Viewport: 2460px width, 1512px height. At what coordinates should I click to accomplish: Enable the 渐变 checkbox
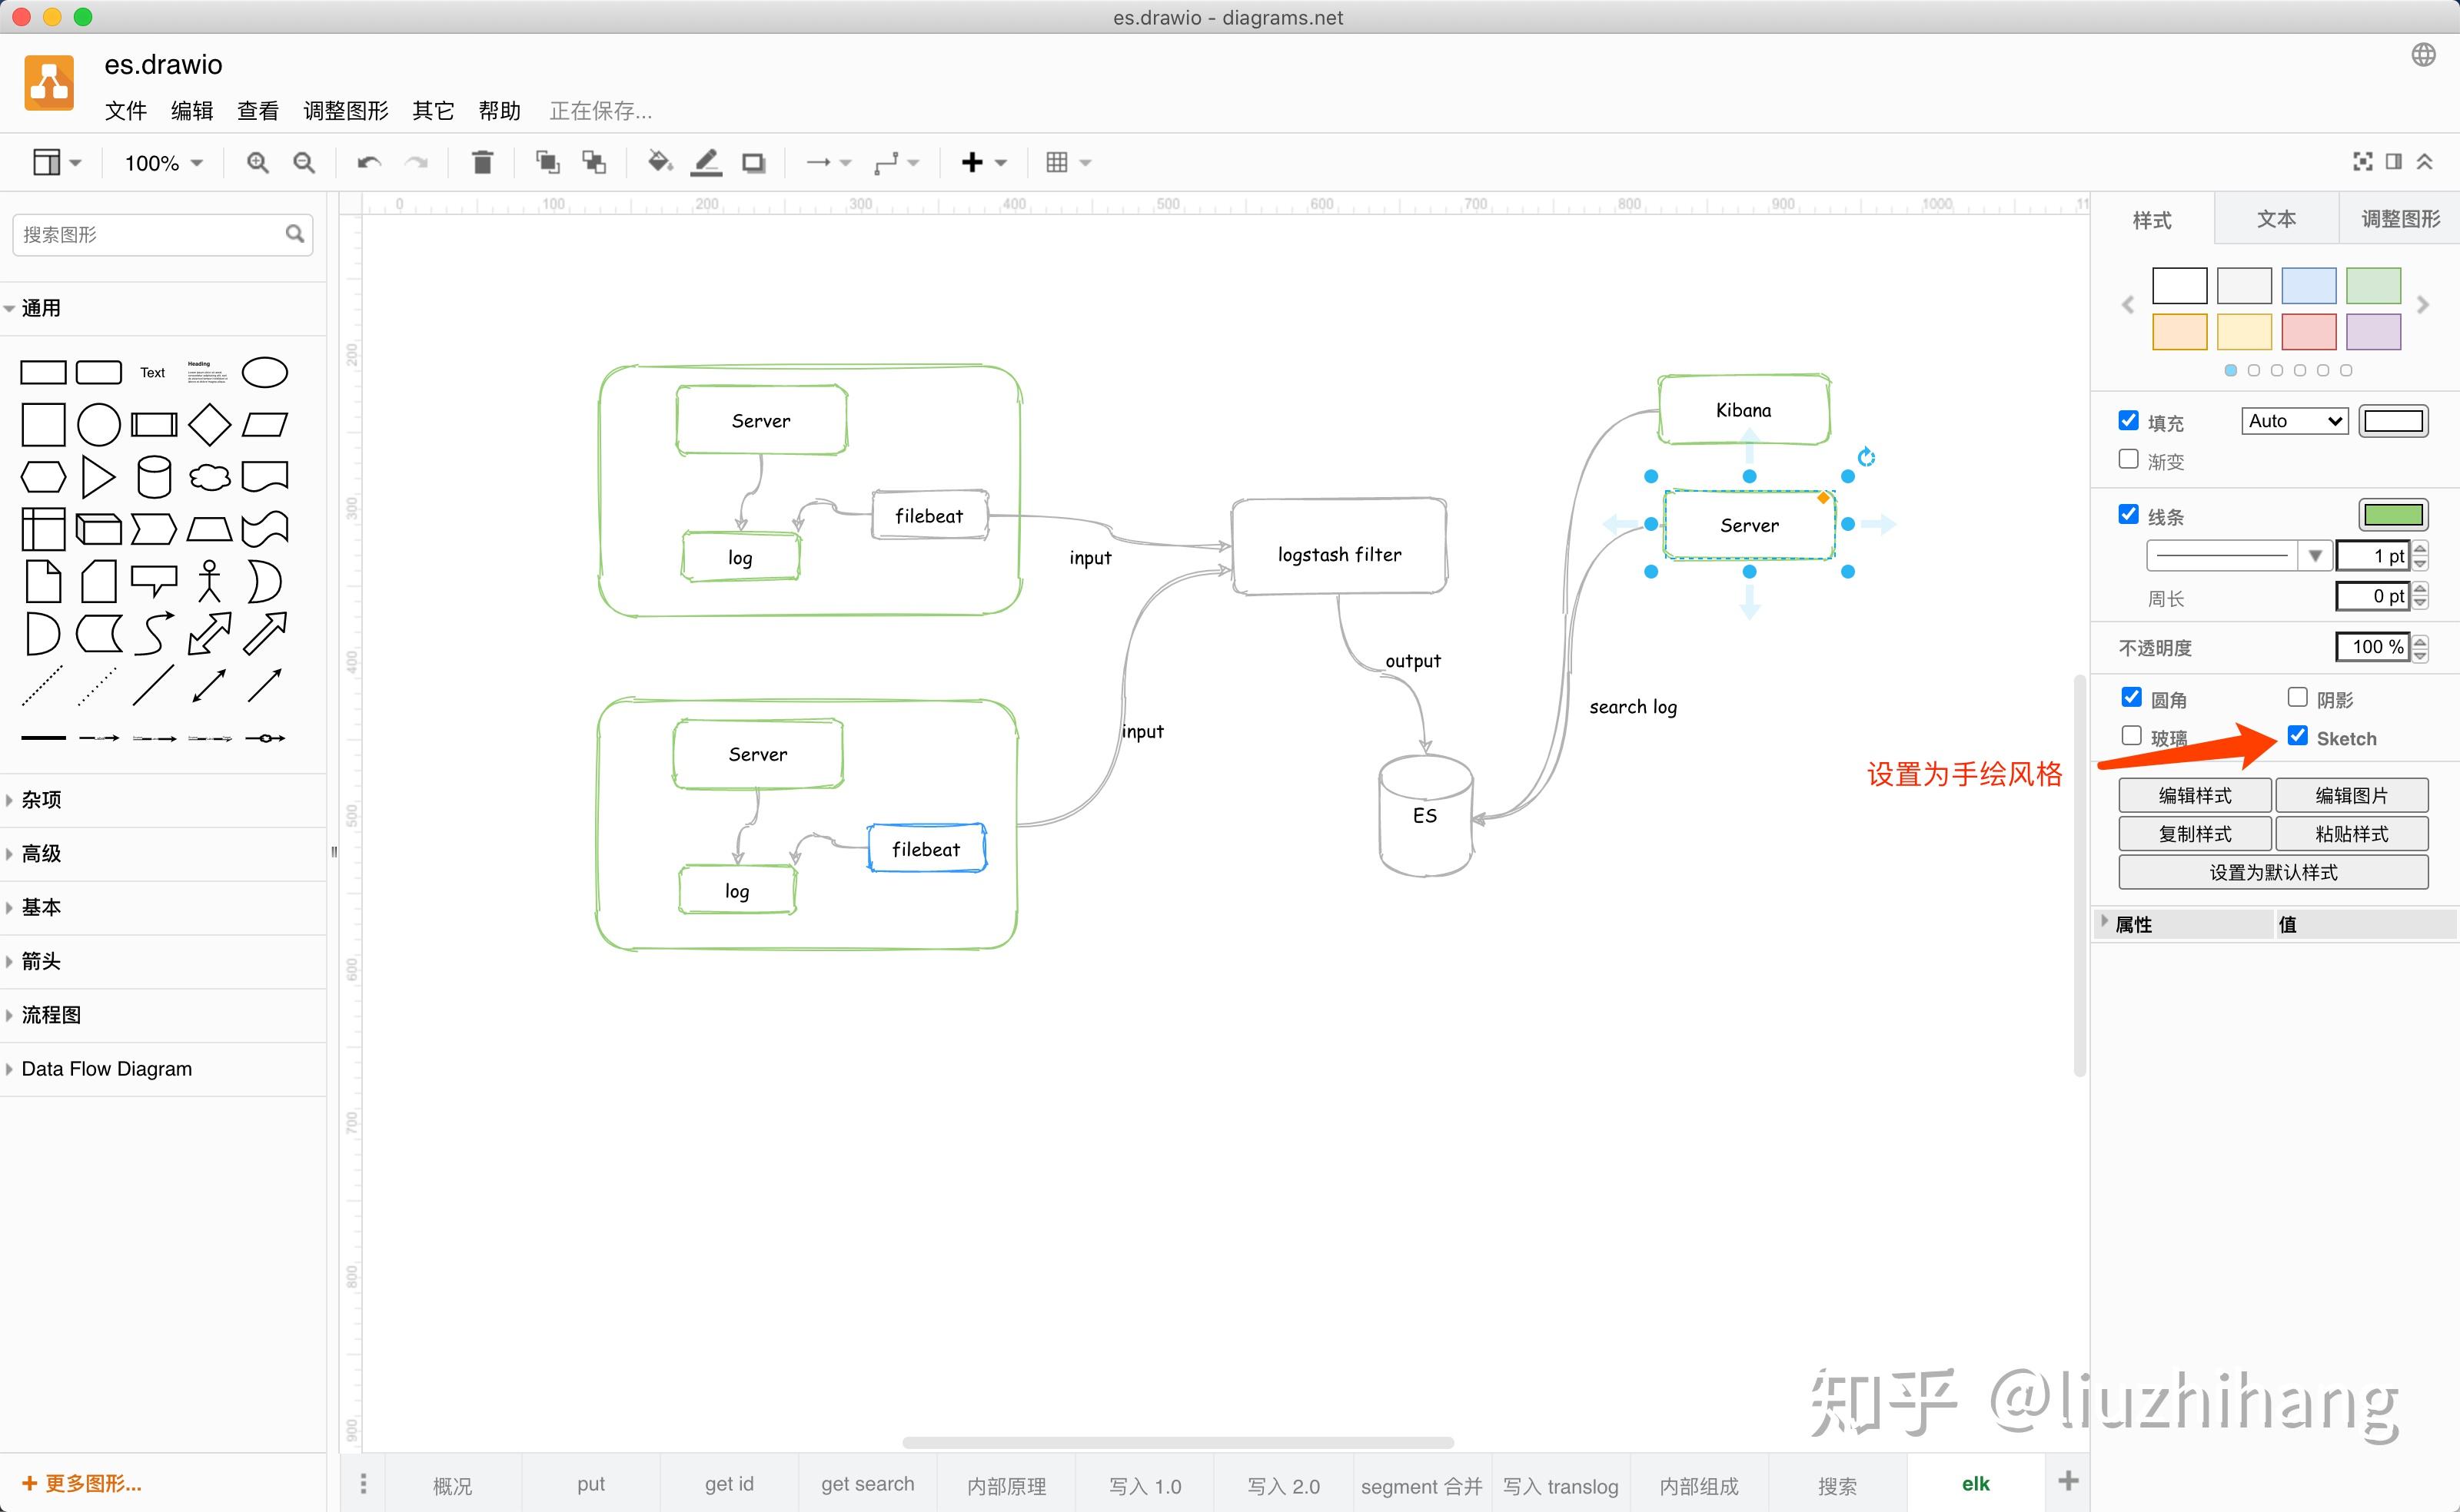[x=2129, y=460]
